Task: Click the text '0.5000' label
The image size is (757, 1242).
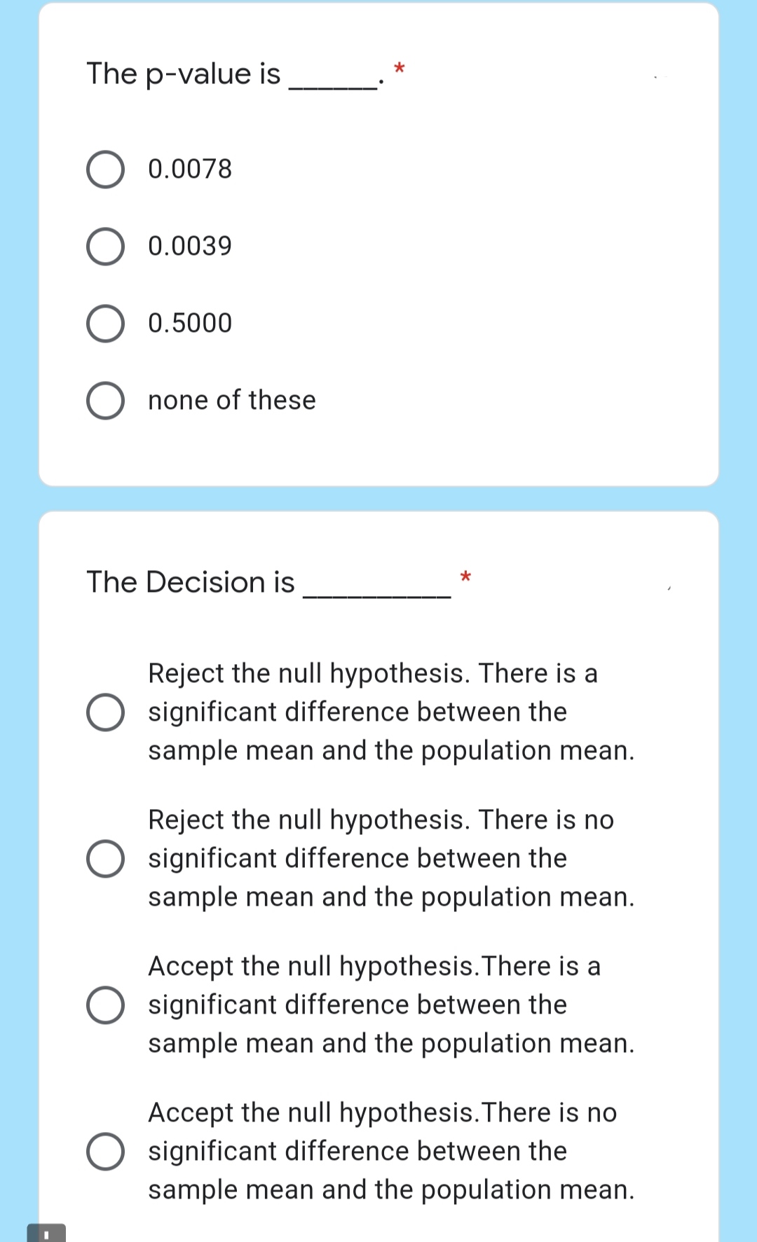Action: tap(189, 323)
